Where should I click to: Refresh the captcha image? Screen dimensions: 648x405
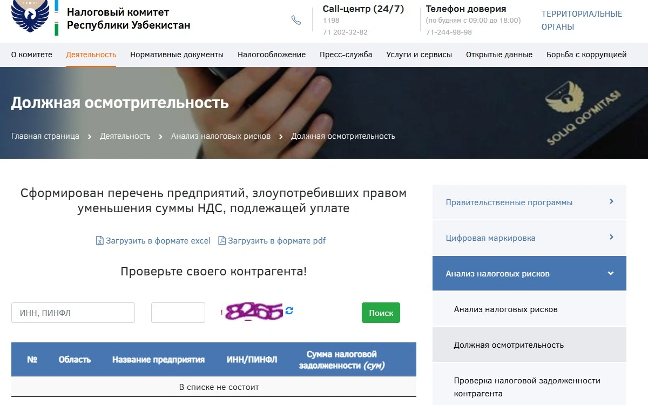(x=289, y=310)
